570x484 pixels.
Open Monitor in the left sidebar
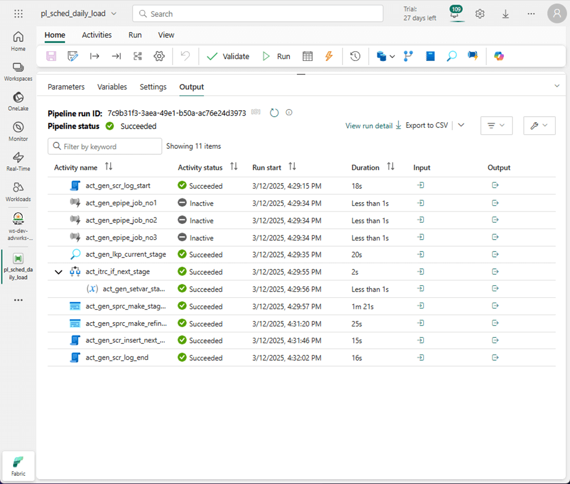18,131
